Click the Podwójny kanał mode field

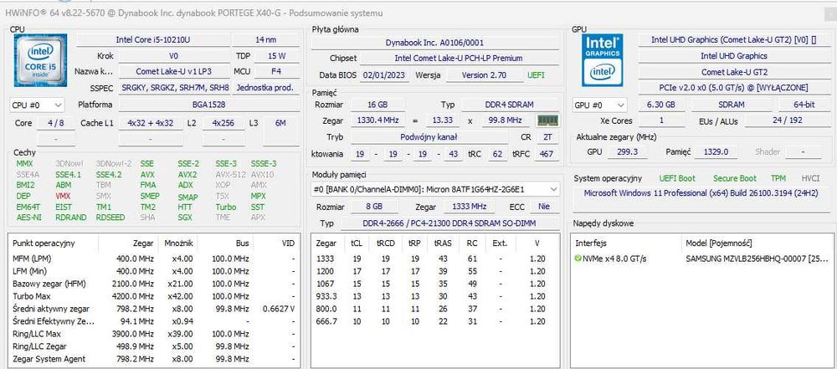pyautogui.click(x=429, y=136)
